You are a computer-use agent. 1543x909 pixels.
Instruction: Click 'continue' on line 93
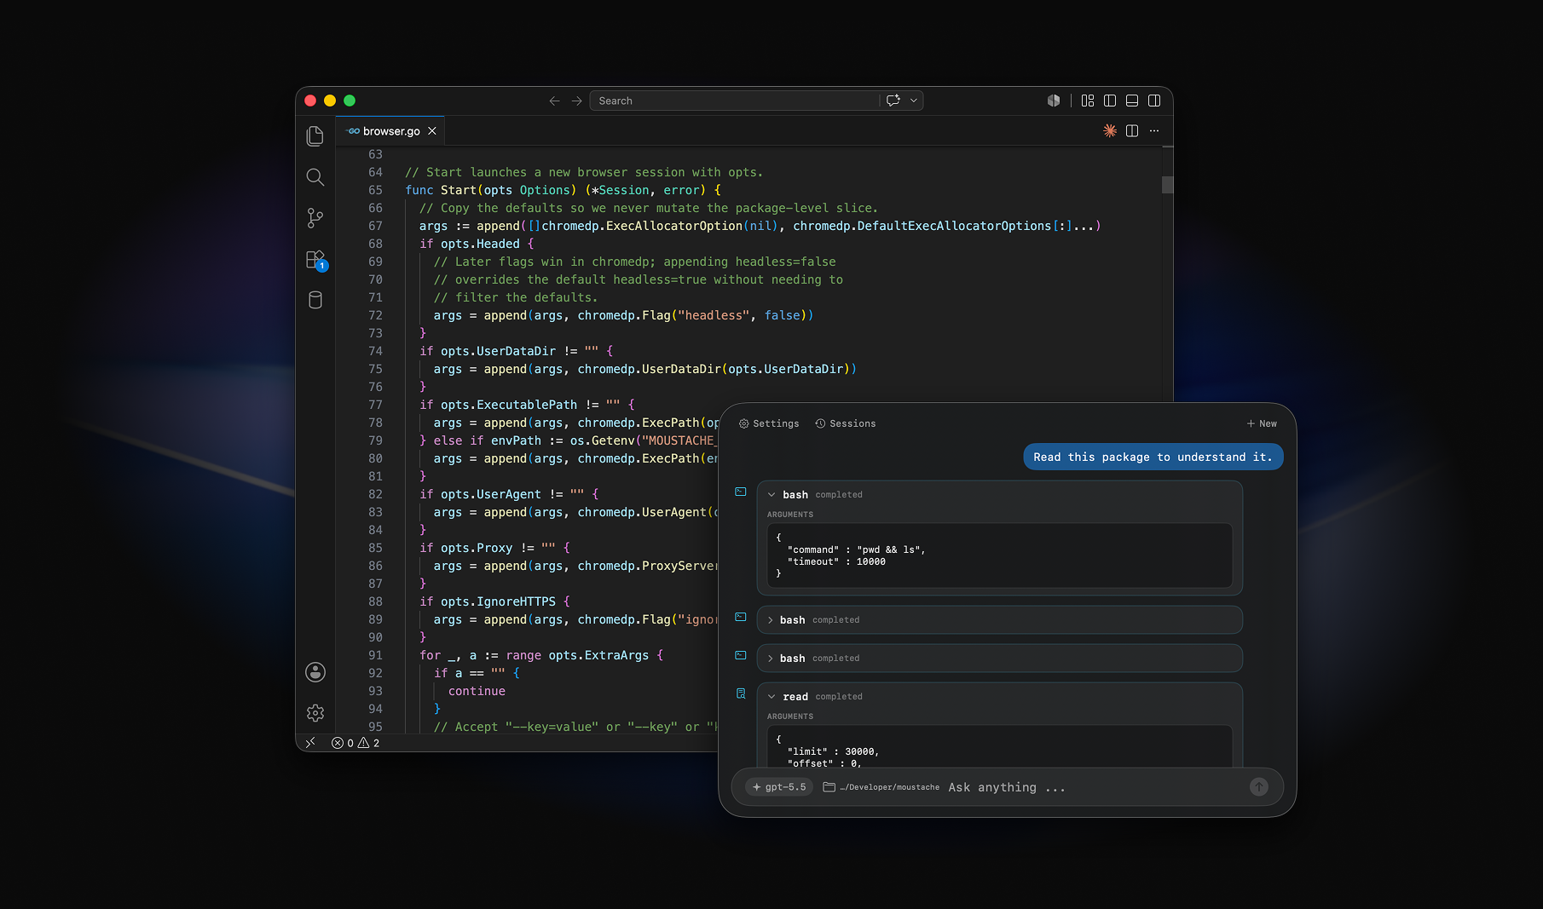tap(477, 691)
